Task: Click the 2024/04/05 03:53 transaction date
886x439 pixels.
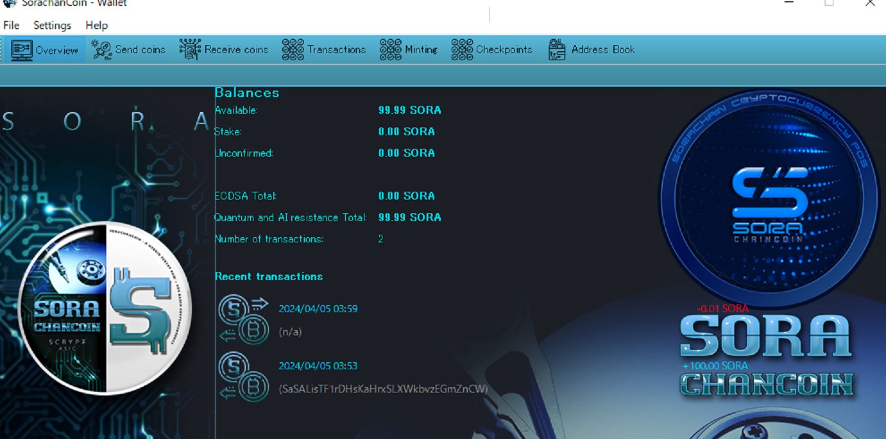Action: [x=318, y=366]
